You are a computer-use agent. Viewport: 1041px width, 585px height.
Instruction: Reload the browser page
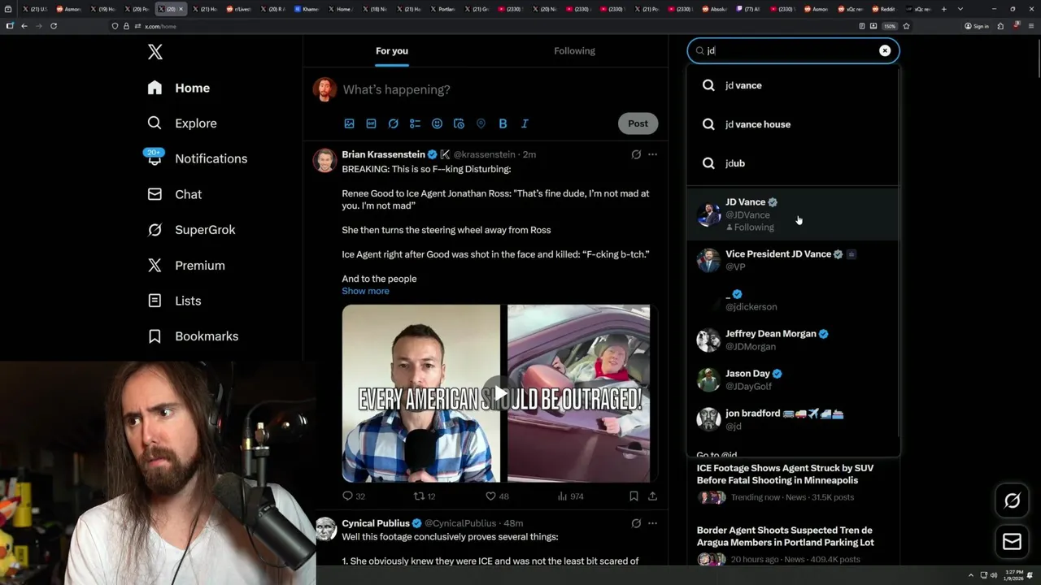[x=54, y=26]
